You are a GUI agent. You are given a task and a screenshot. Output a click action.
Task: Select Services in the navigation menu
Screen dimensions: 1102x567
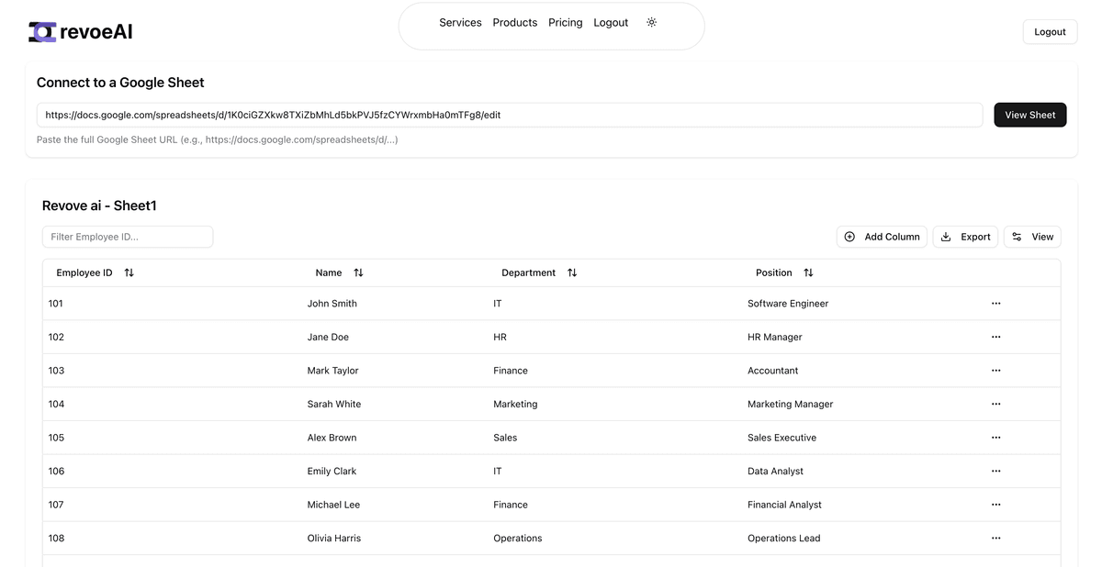460,22
